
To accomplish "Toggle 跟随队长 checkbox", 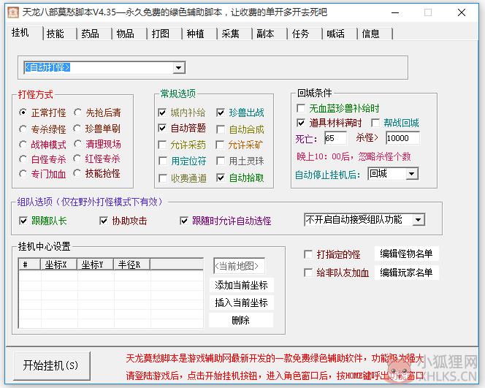I will [23, 221].
